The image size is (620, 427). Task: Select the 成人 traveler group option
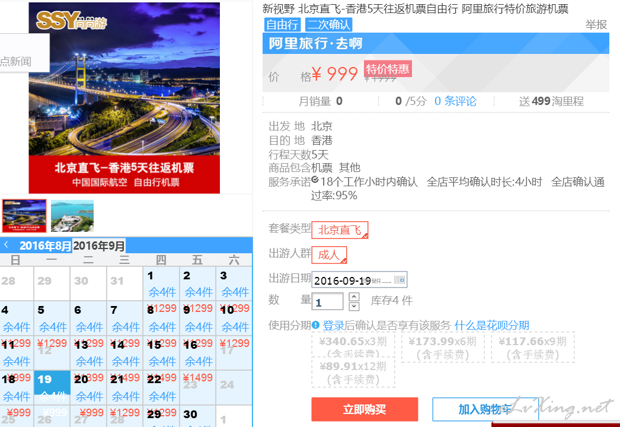(330, 255)
